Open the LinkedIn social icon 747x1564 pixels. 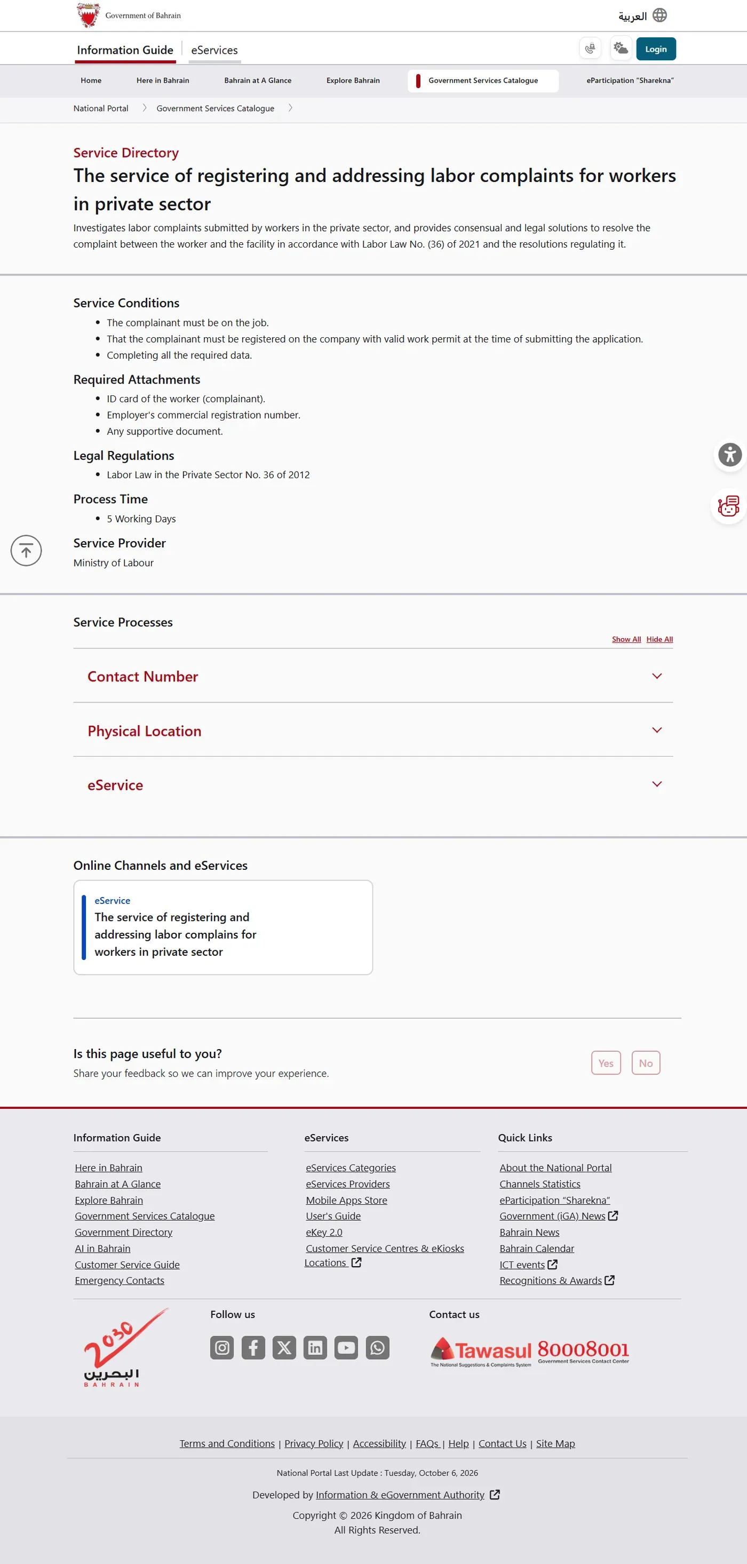(315, 1347)
